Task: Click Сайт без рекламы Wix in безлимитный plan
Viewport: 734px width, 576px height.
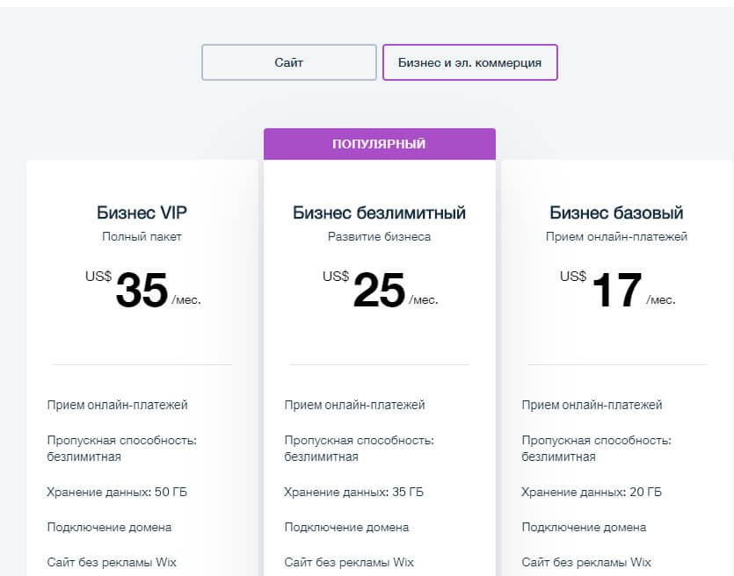Action: pos(349,562)
